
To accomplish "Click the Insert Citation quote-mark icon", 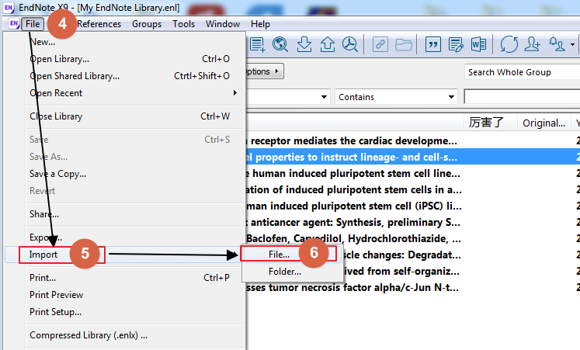I will (434, 44).
